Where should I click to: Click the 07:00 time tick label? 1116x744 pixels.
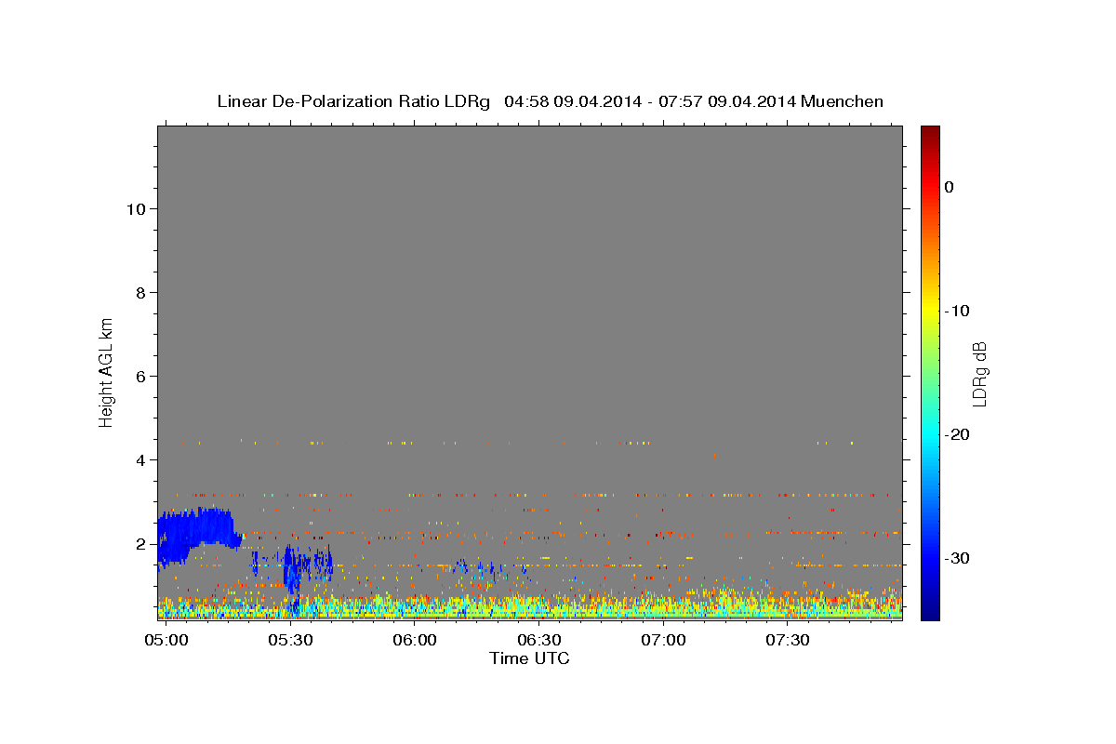tap(664, 641)
